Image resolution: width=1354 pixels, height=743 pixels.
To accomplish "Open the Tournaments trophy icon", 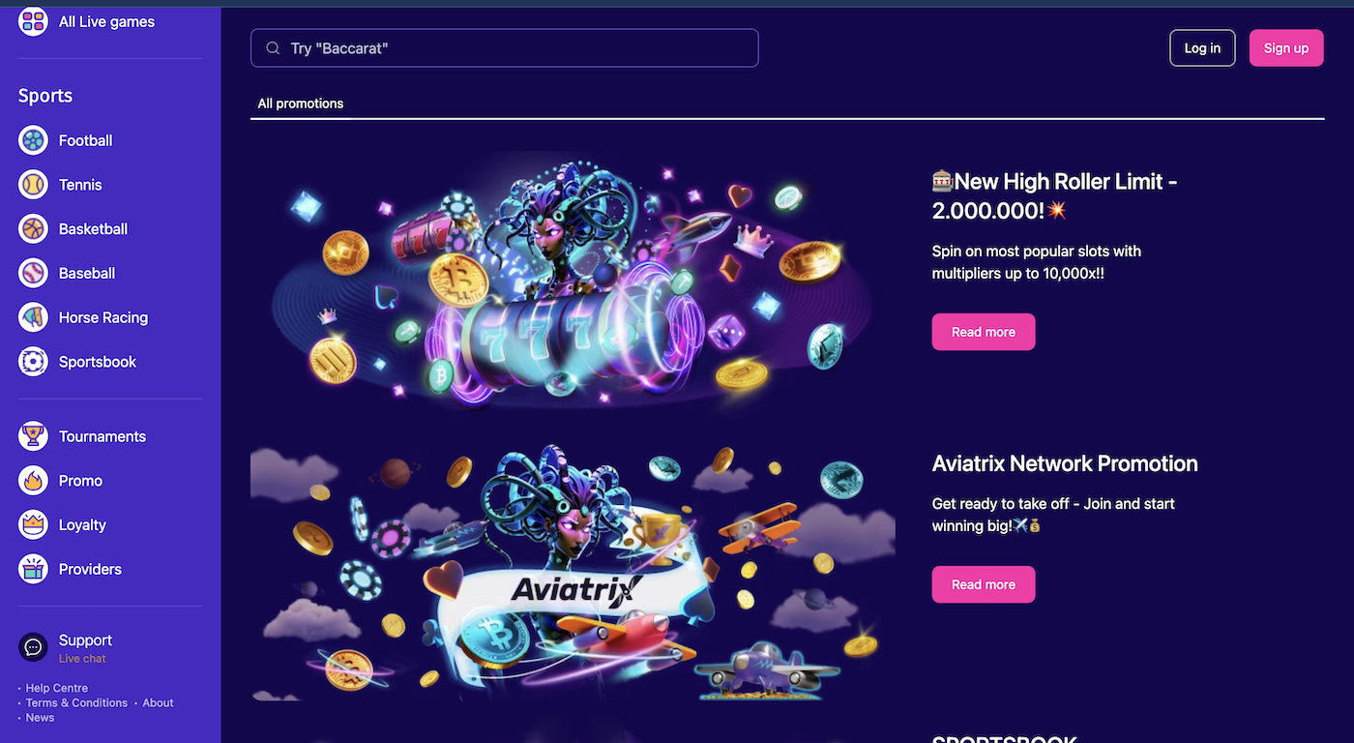I will (33, 436).
